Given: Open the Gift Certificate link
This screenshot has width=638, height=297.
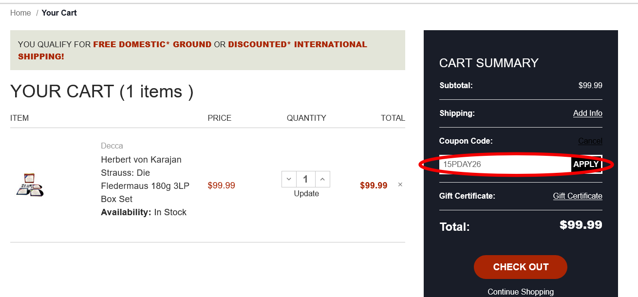Looking at the screenshot, I should (578, 196).
